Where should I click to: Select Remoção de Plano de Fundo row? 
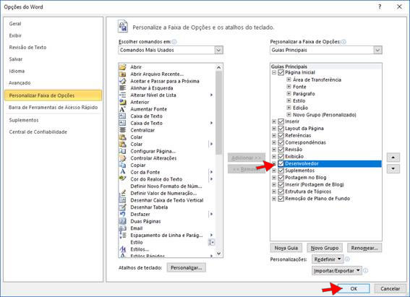(326, 199)
